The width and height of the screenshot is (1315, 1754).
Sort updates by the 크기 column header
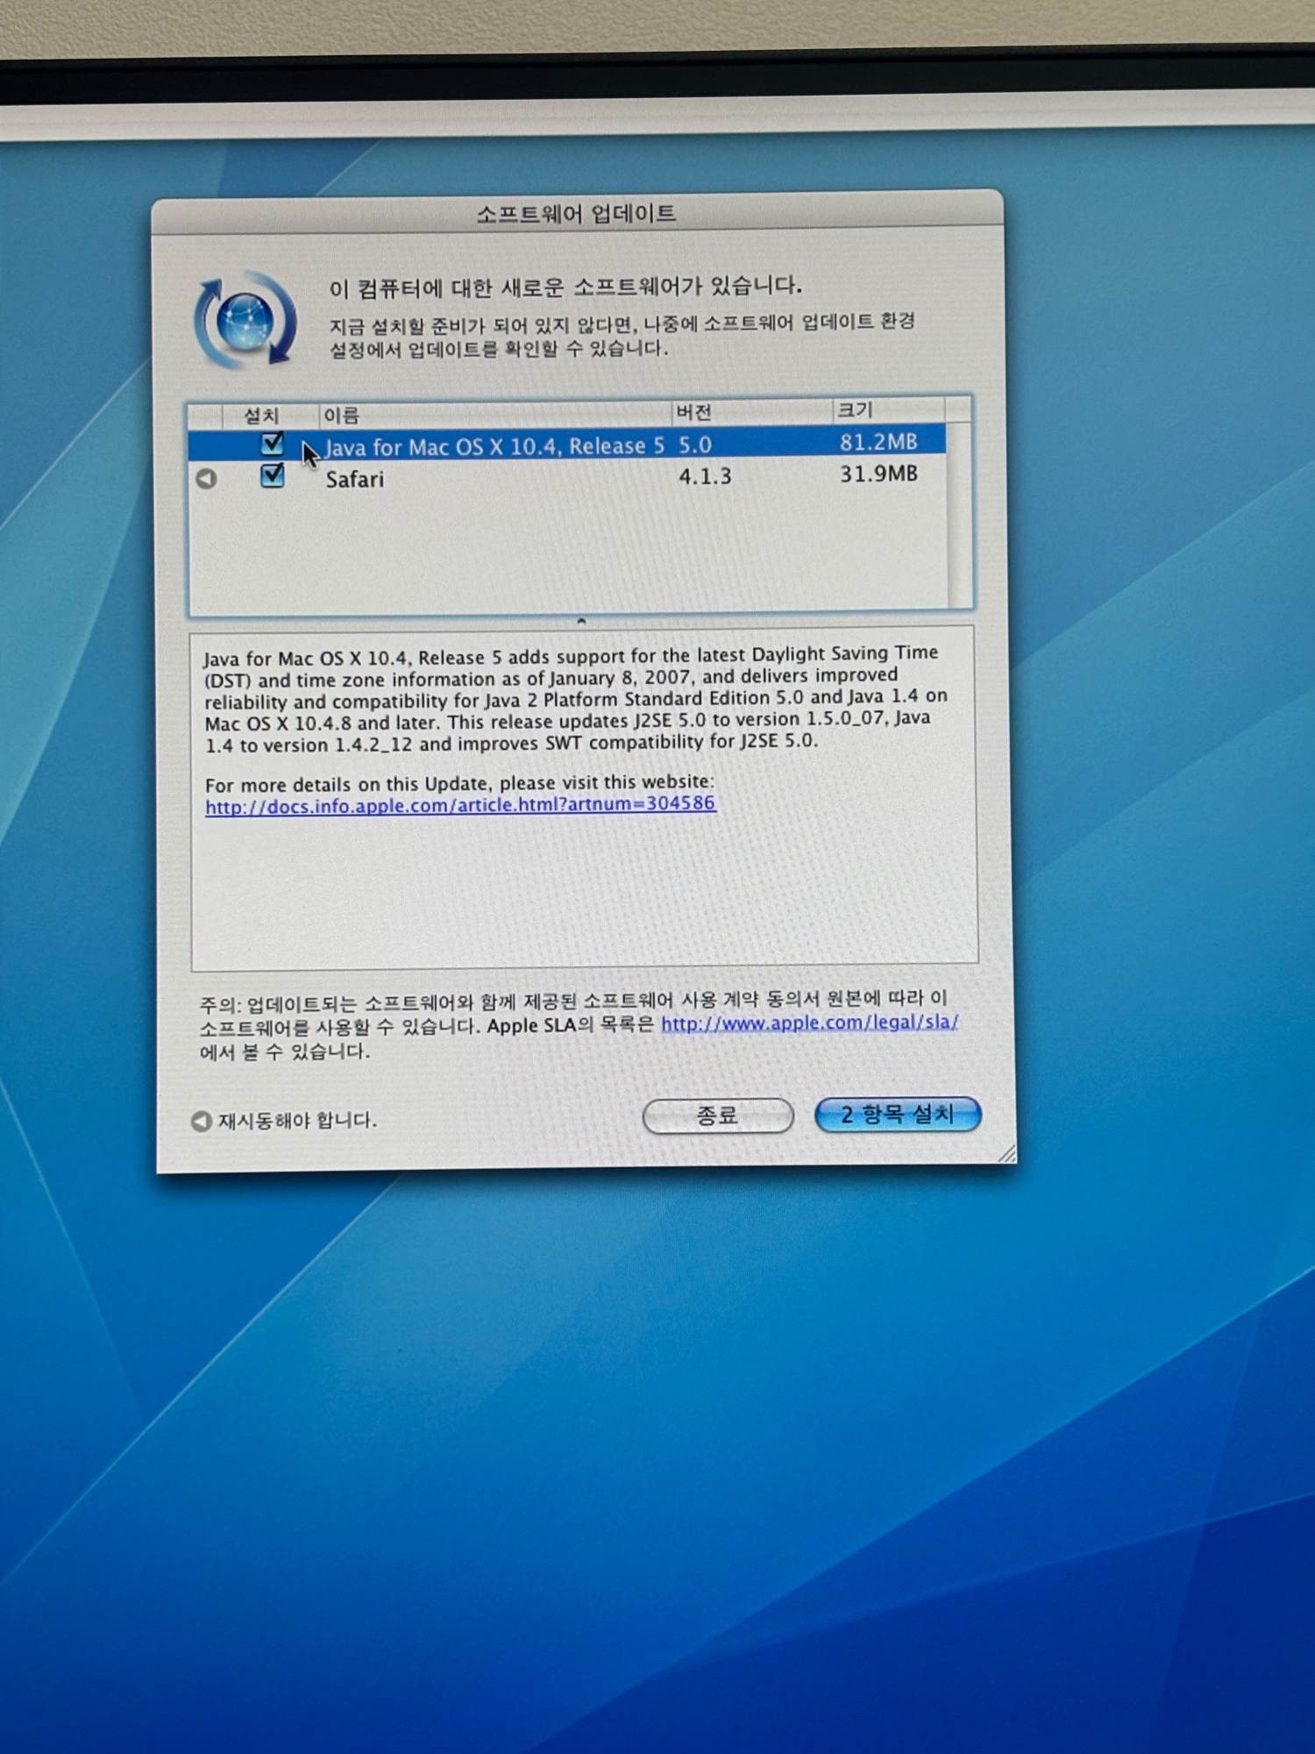(x=885, y=410)
